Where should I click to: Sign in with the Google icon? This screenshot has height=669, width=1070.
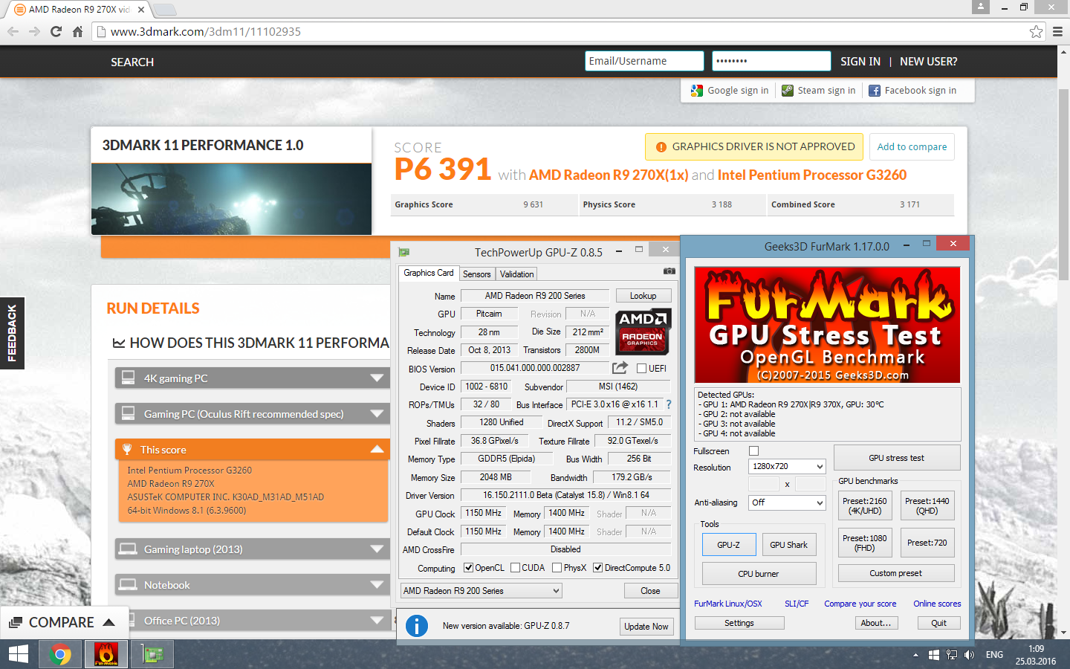(696, 90)
